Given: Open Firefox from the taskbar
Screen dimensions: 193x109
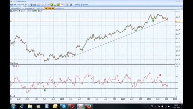Looking at the screenshot, I should (x=89, y=106).
